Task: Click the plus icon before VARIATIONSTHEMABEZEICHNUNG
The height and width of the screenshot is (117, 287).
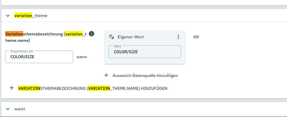Action: tap(12, 88)
